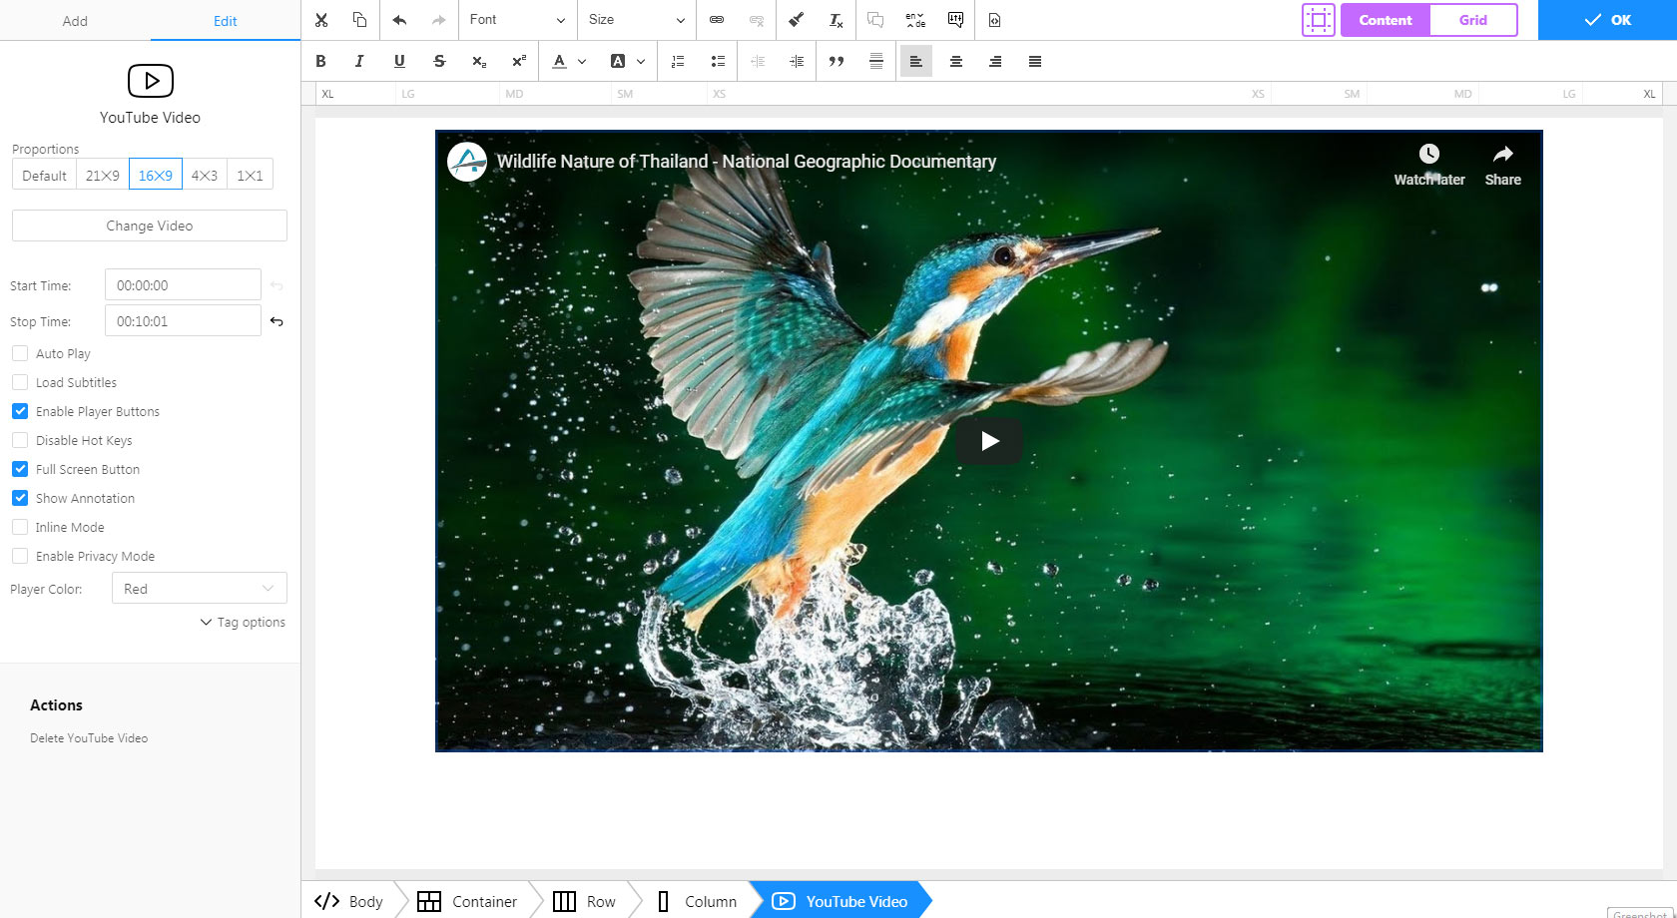Enable Inline Mode checkbox
The image size is (1677, 918).
(x=20, y=527)
